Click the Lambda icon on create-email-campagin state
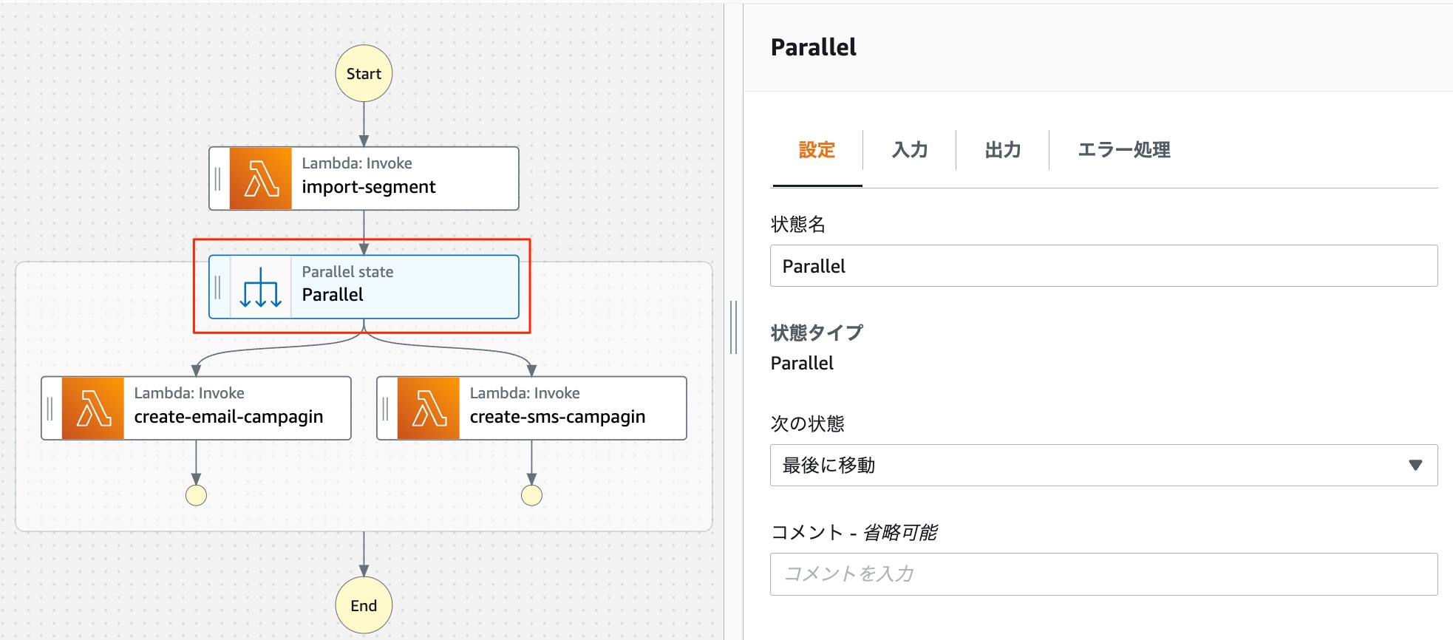 tap(93, 408)
